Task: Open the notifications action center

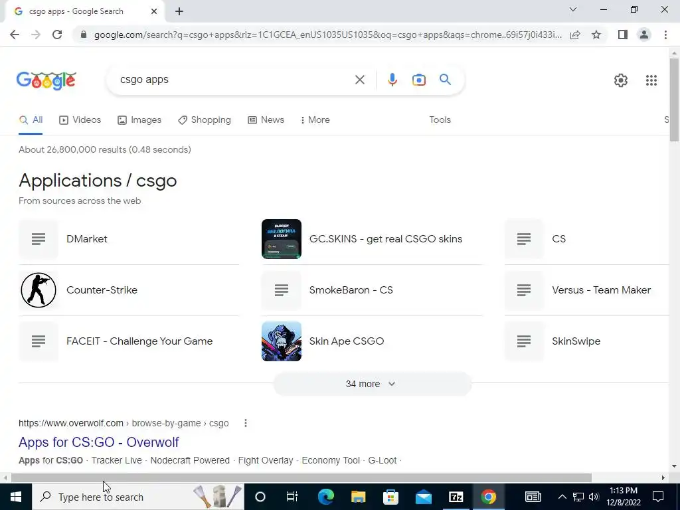Action: (x=658, y=497)
